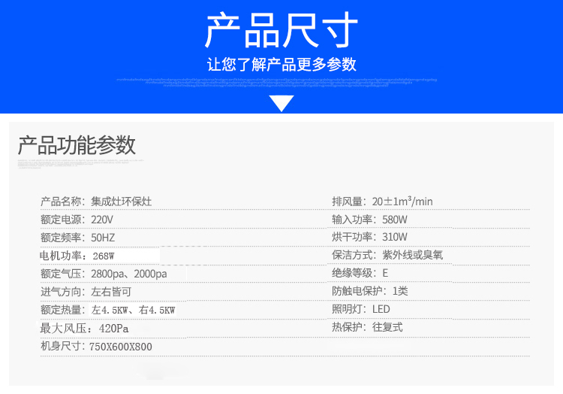Select the 额定电源 220V row
Viewport: 563px width, 394px height.
tap(77, 220)
